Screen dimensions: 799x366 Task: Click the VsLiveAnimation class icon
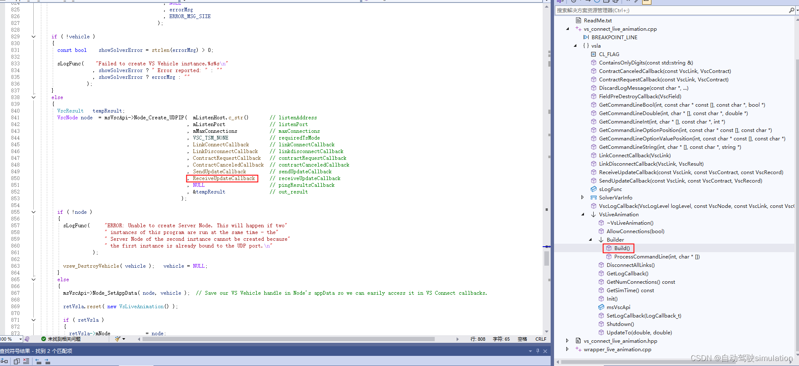click(594, 214)
